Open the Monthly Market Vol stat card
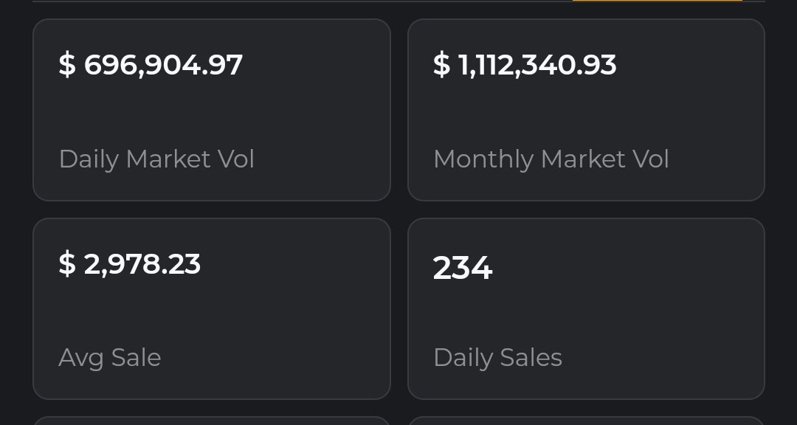 pos(586,110)
